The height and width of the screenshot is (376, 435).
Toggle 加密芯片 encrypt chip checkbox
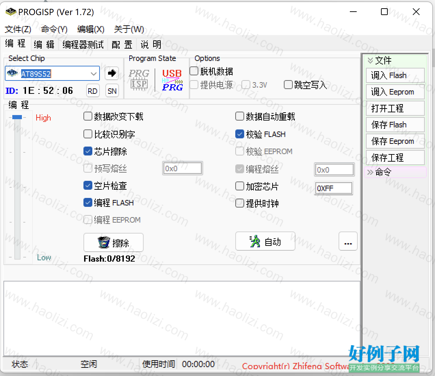click(240, 186)
